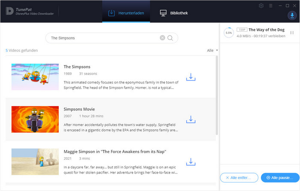
Task: Click the 720P quality badge
Action: click(242, 30)
